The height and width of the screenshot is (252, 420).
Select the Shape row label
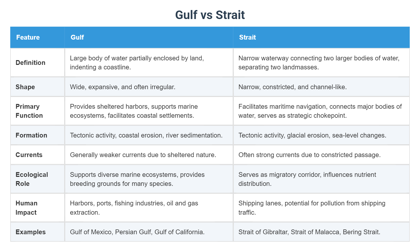25,87
